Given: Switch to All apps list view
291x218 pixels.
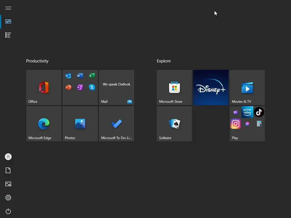Looking at the screenshot, I should (8, 35).
